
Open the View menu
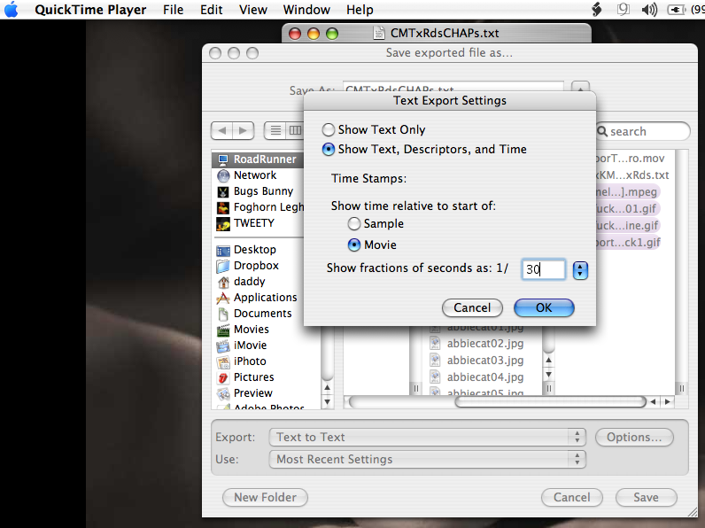(x=253, y=10)
